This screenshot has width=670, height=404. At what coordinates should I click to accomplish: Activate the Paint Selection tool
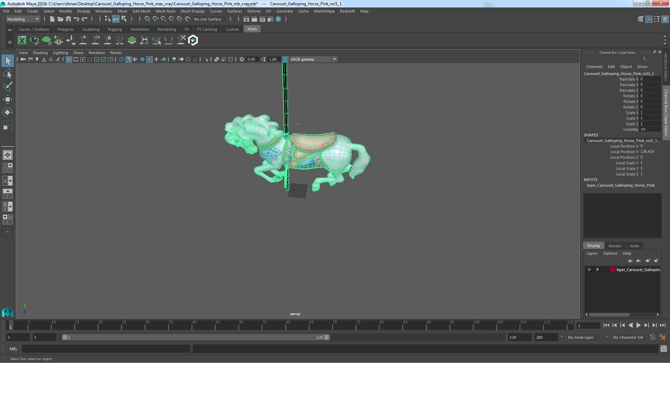click(7, 87)
